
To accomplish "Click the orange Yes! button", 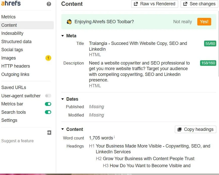I will click(204, 22).
